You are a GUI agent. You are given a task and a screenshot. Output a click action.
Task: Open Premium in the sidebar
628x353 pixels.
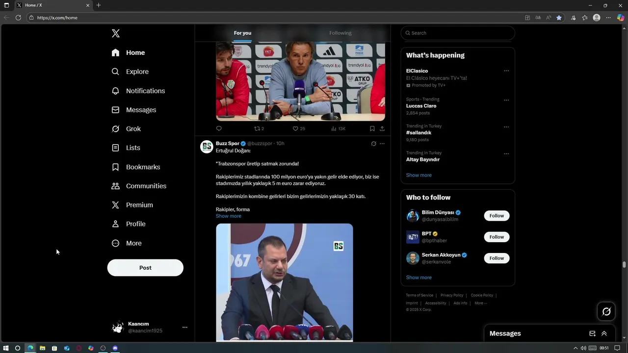[132, 205]
